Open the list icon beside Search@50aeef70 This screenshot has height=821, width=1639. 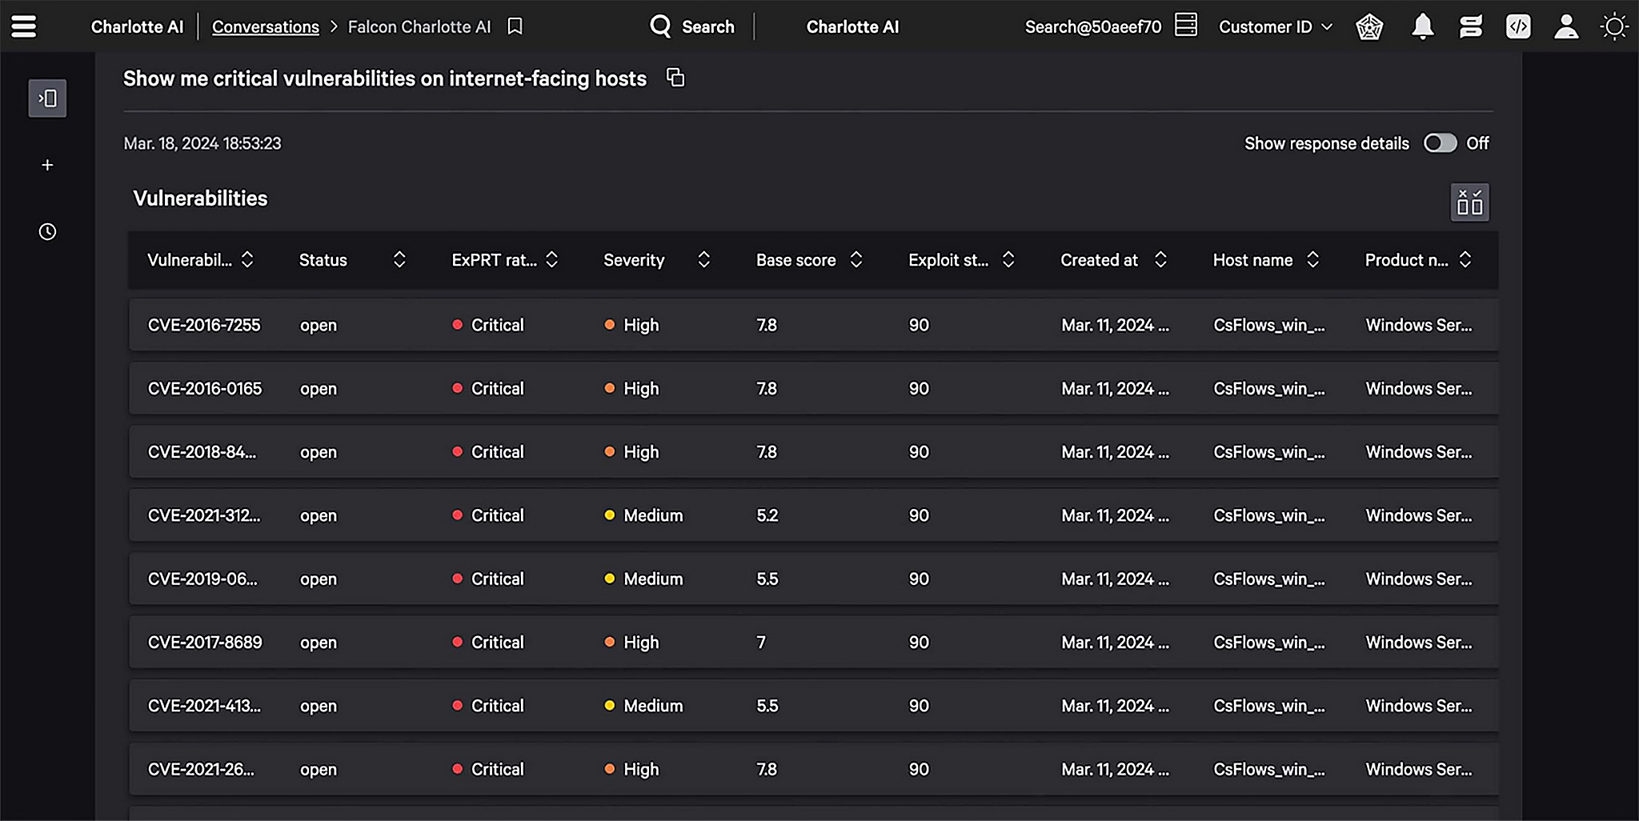coord(1186,25)
